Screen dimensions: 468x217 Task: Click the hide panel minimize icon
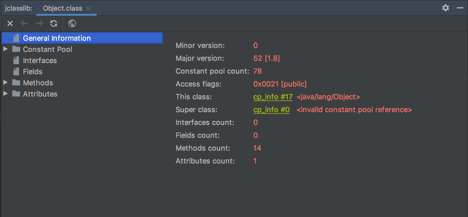click(460, 8)
